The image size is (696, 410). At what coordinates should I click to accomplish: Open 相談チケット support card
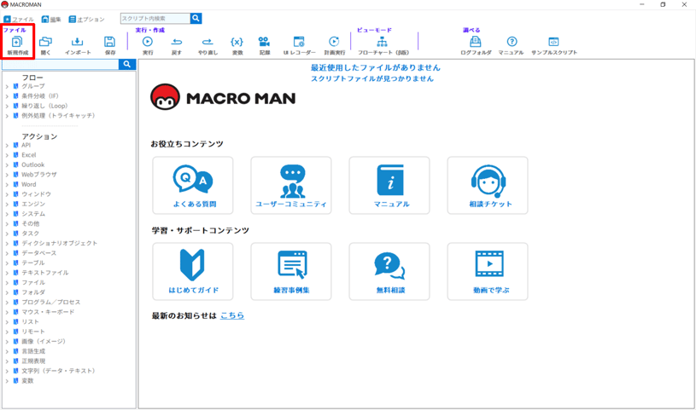[x=488, y=185]
